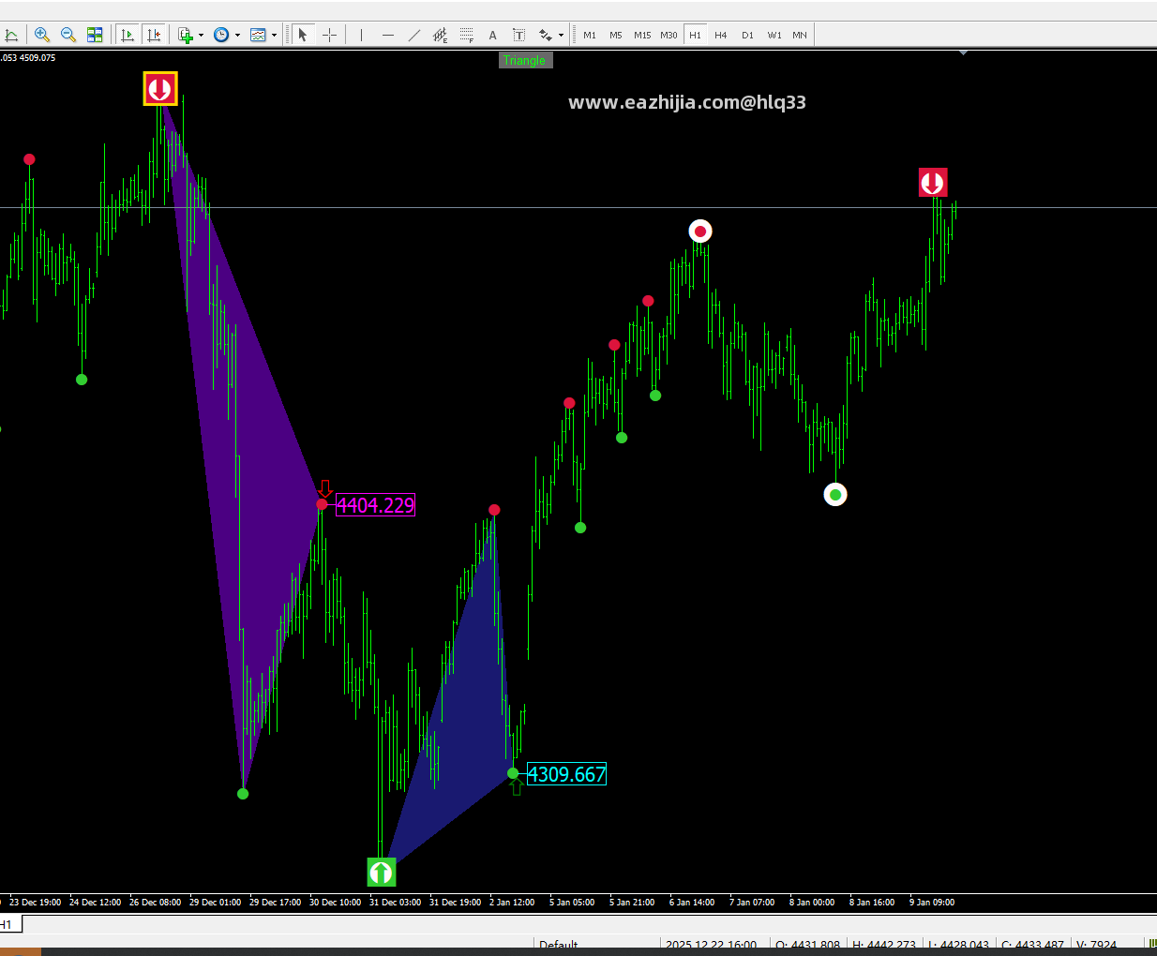Switch to M15 timeframe

pos(642,35)
